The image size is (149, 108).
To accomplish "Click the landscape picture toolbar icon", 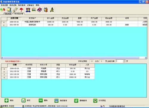I will (34, 10).
